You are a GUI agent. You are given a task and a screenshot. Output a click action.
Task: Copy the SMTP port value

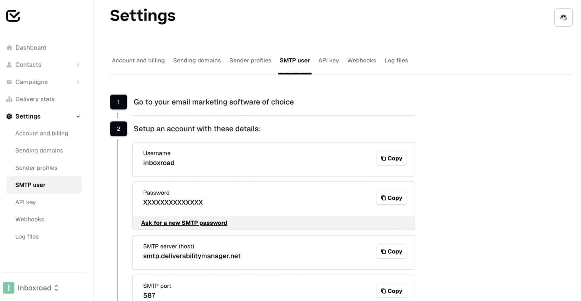click(392, 291)
